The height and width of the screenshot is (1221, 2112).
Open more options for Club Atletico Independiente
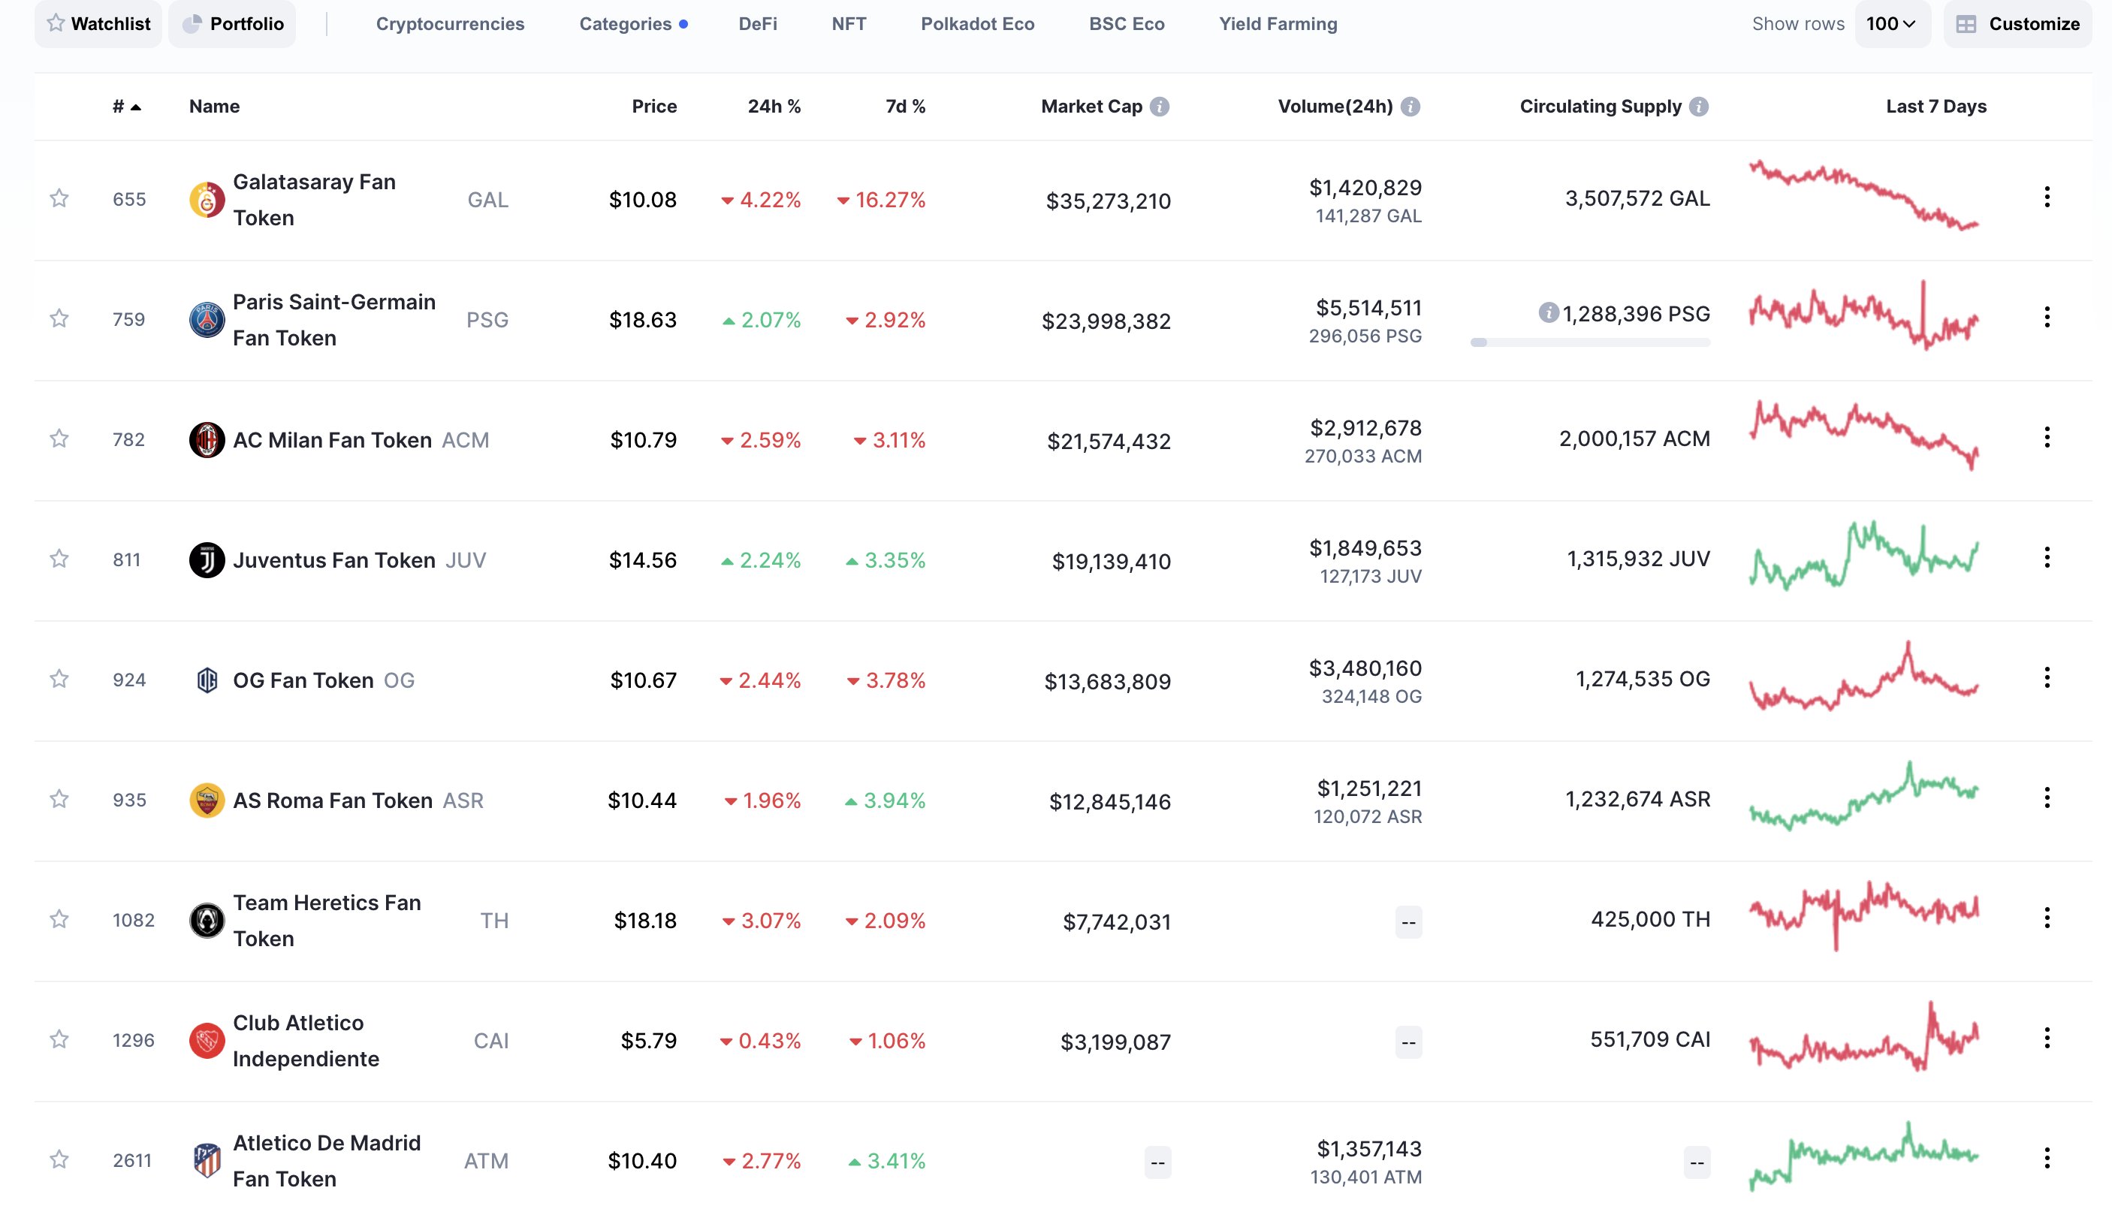(x=2047, y=1038)
